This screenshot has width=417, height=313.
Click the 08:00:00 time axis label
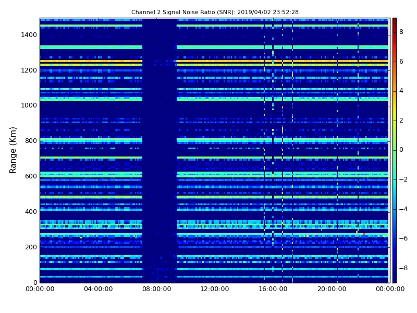(157, 289)
